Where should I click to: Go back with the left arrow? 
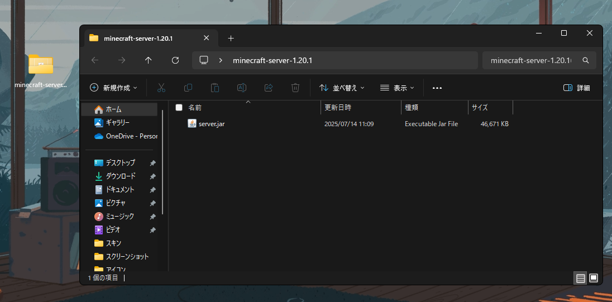click(95, 60)
